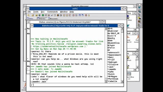Viewport: 163px width, 92px height.
Task: Click the binoculars icon on Office shortcut bar
Action: 140,18
